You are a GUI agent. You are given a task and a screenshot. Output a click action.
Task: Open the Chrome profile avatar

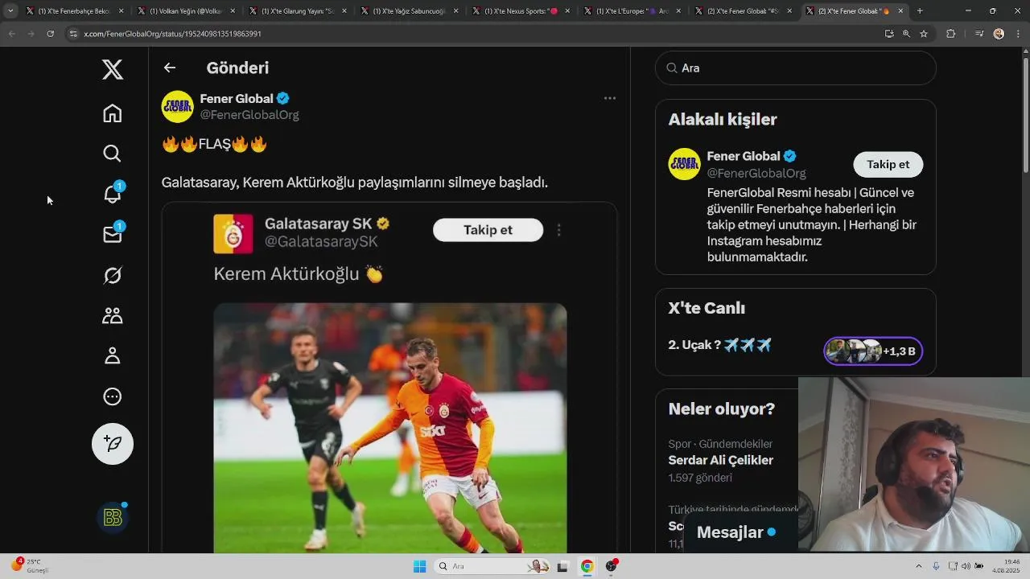click(x=999, y=34)
